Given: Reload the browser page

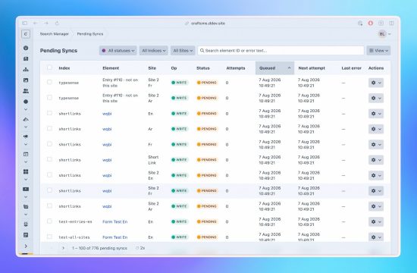Looking at the screenshot, I should 57,24.
